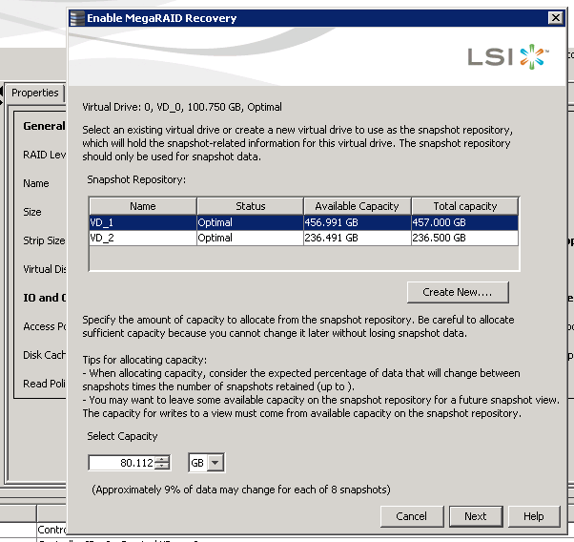Sort by the Name column header
574x542 pixels.
point(143,206)
